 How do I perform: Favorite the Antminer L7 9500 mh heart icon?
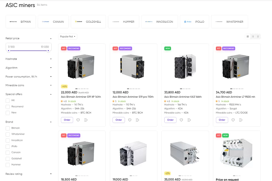coord(233,120)
